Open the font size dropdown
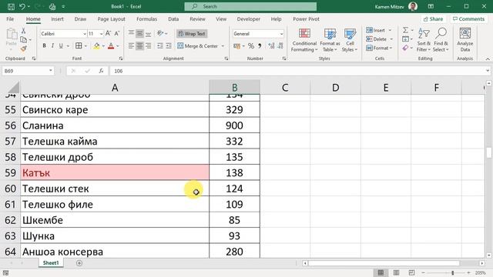The image size is (493, 277). click(x=101, y=34)
